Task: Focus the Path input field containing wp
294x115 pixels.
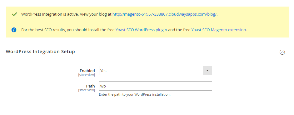Action: pyautogui.click(x=156, y=86)
